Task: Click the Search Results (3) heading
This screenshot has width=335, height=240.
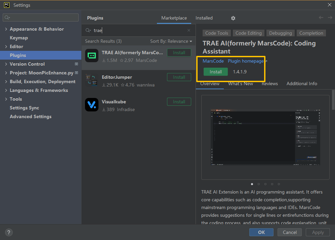Action: pyautogui.click(x=103, y=41)
